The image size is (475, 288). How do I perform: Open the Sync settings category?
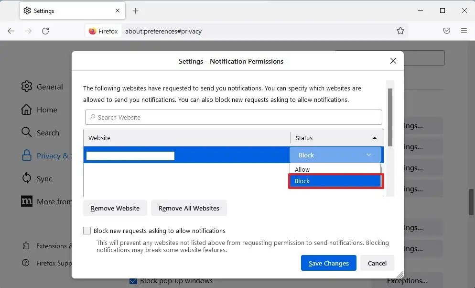(37, 178)
